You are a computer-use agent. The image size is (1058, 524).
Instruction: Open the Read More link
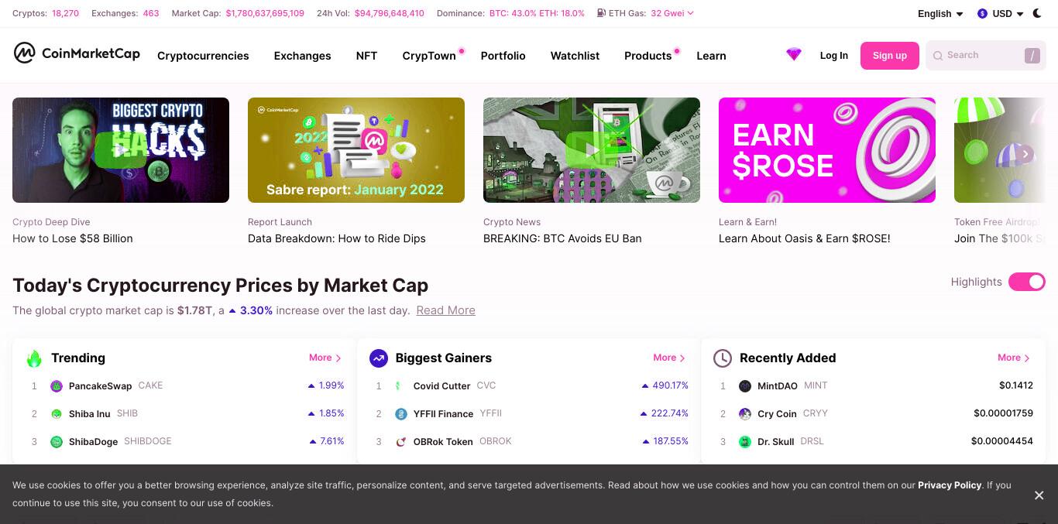[445, 310]
